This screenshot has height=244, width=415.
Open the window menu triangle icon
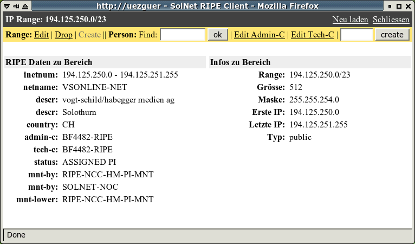coord(7,6)
